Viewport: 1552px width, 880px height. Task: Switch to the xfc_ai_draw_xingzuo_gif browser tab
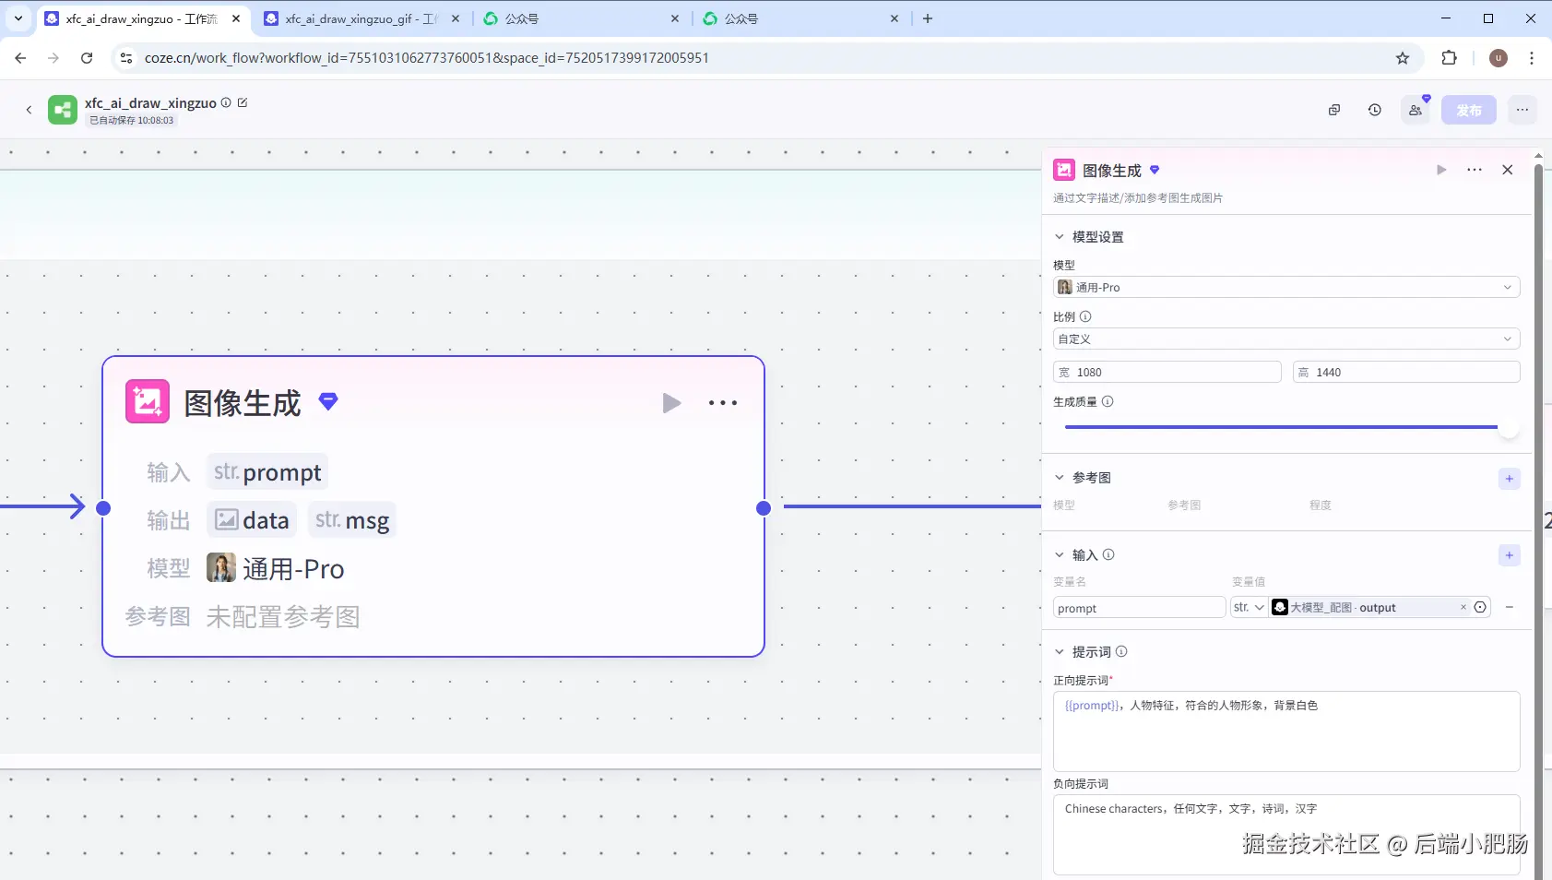[361, 18]
